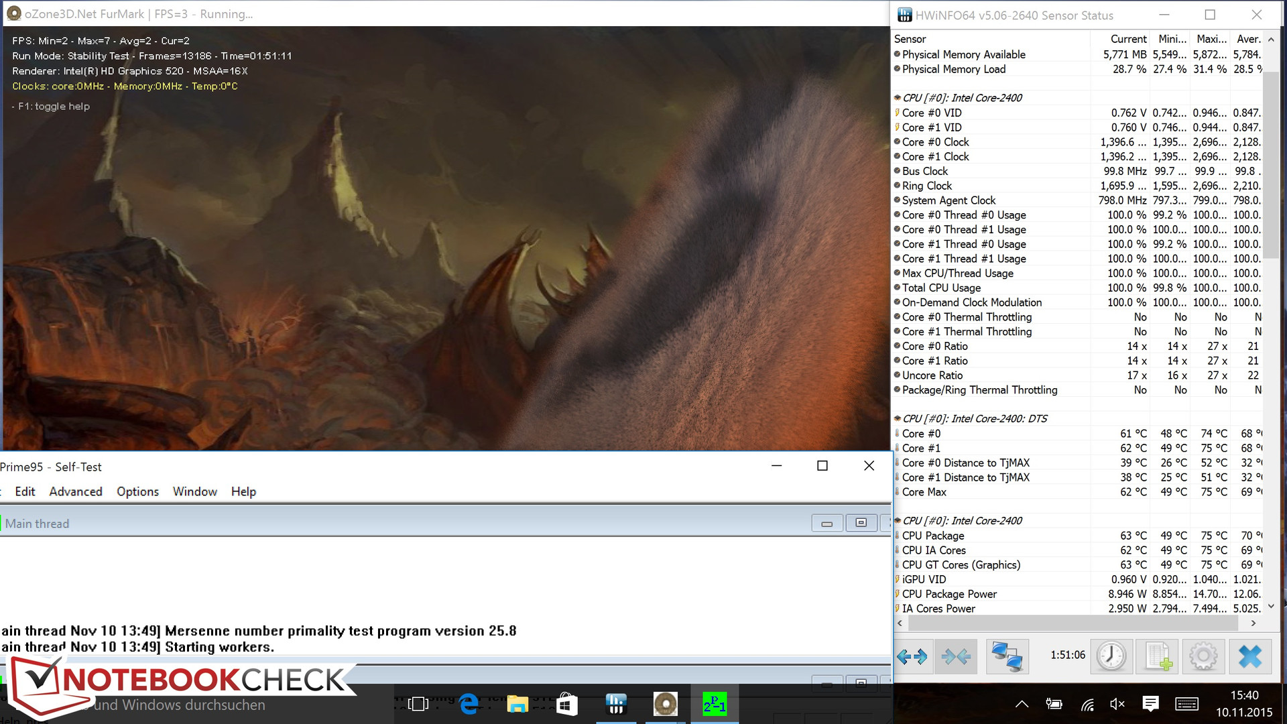
Task: Open the FurMark icon in the taskbar
Action: [x=665, y=704]
